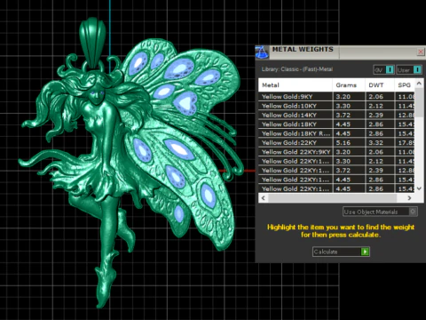Screen dimensions: 426x320
Task: Sort by the SPG column header
Action: point(405,85)
